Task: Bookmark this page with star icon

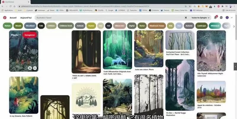Action: pyautogui.click(x=190, y=6)
